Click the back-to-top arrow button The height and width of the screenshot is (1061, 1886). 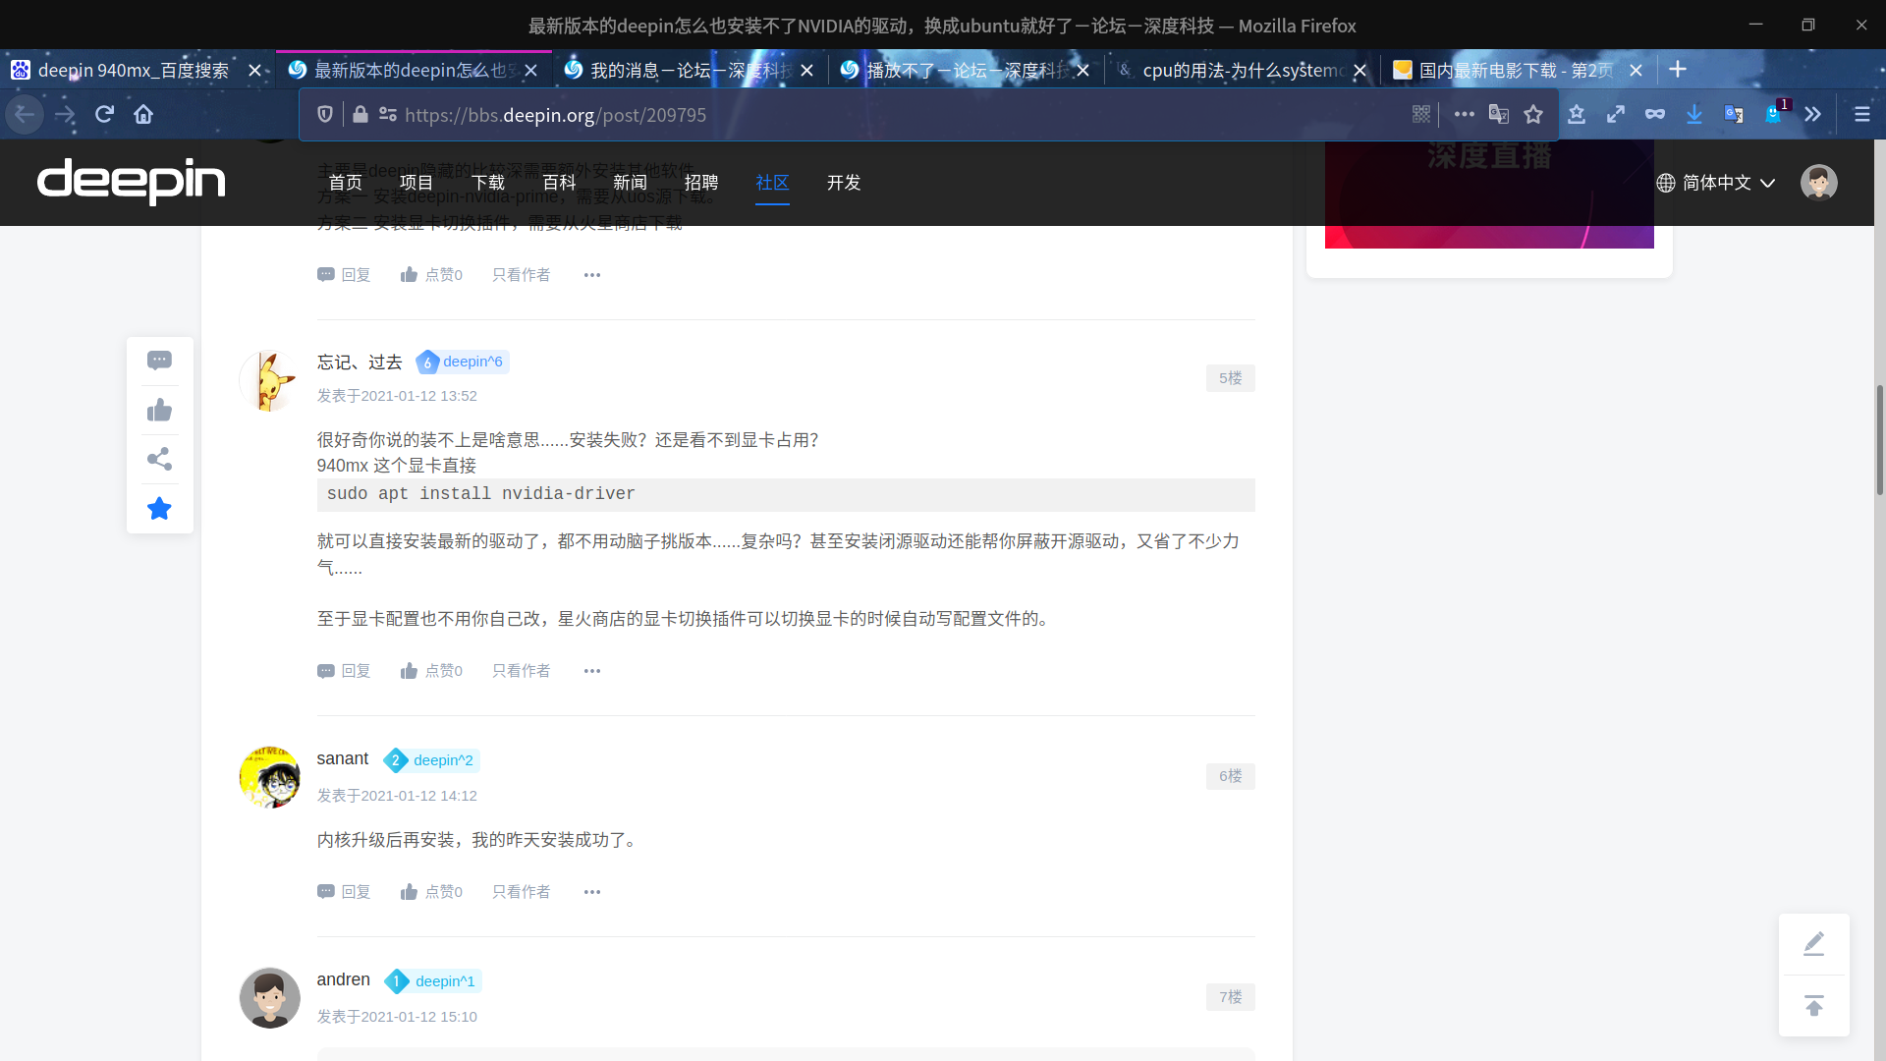click(1813, 1006)
